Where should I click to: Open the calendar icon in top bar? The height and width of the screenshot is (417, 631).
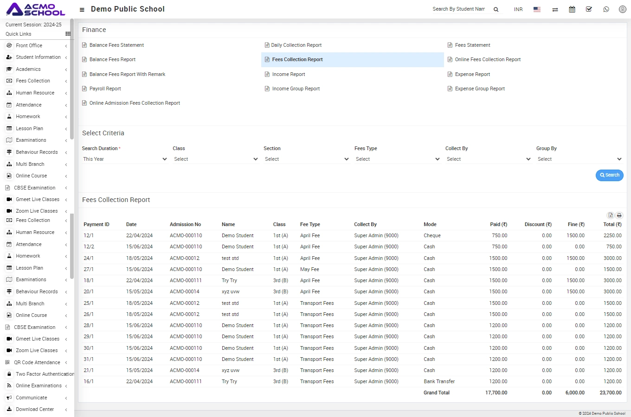click(572, 9)
